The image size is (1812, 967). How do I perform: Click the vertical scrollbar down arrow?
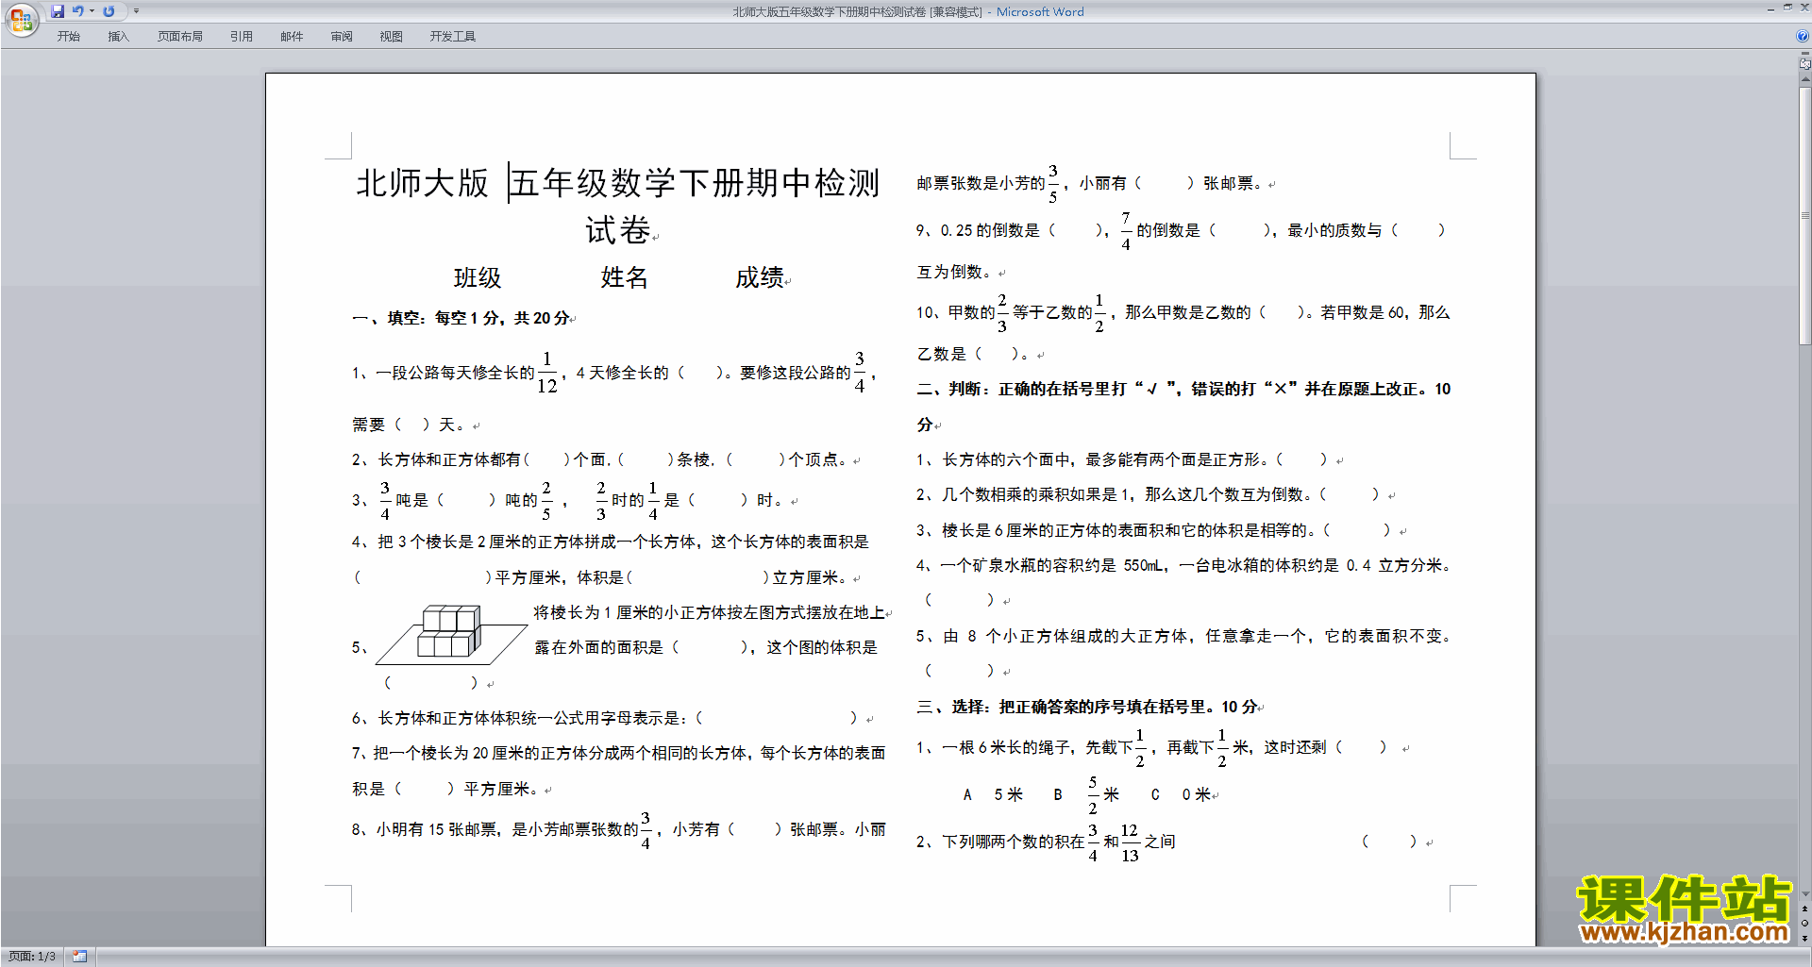tap(1805, 893)
